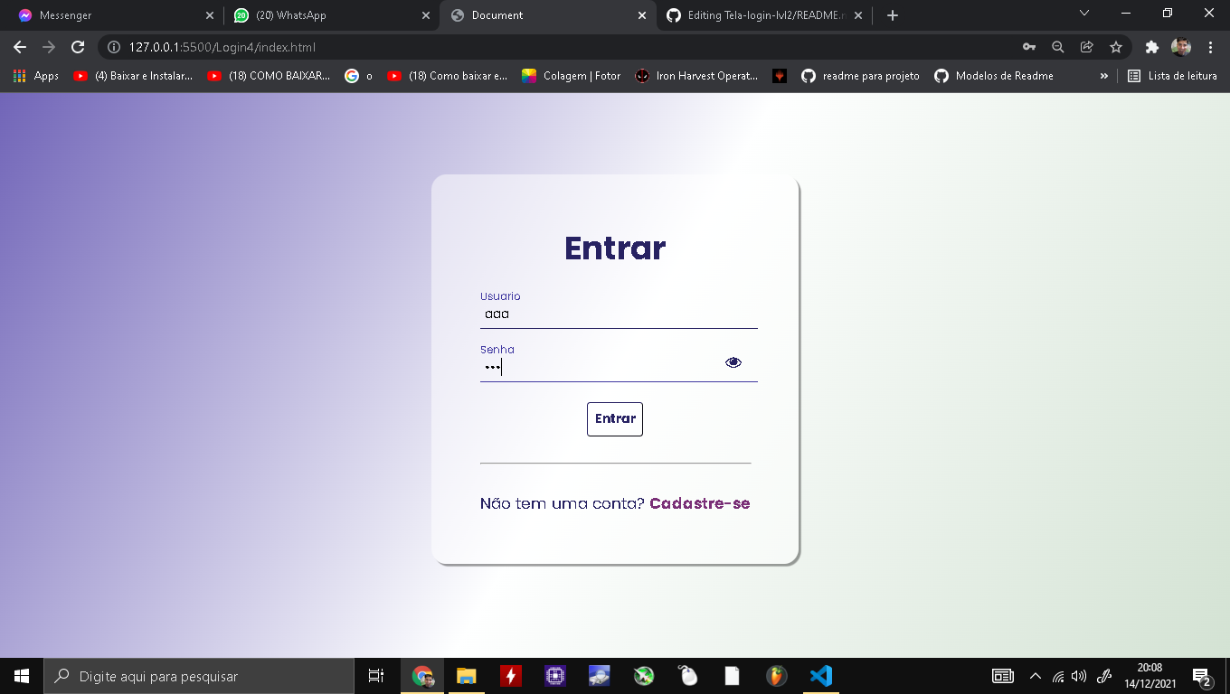Open the GitHub 'Modelos de Readme' bookmark
Viewport: 1230px width, 694px height.
tap(994, 76)
